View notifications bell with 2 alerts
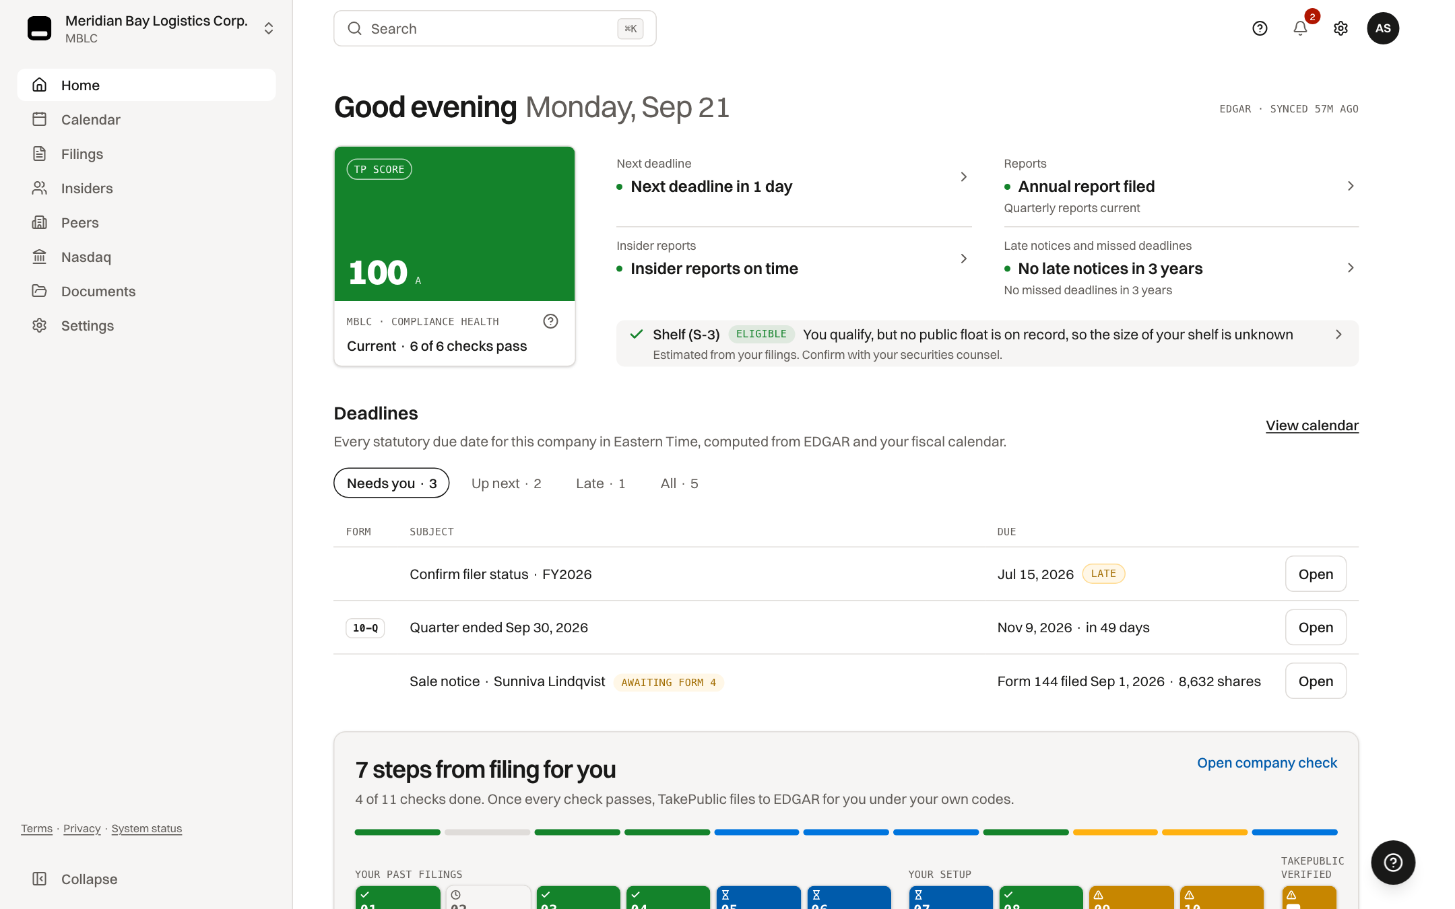 1300,28
